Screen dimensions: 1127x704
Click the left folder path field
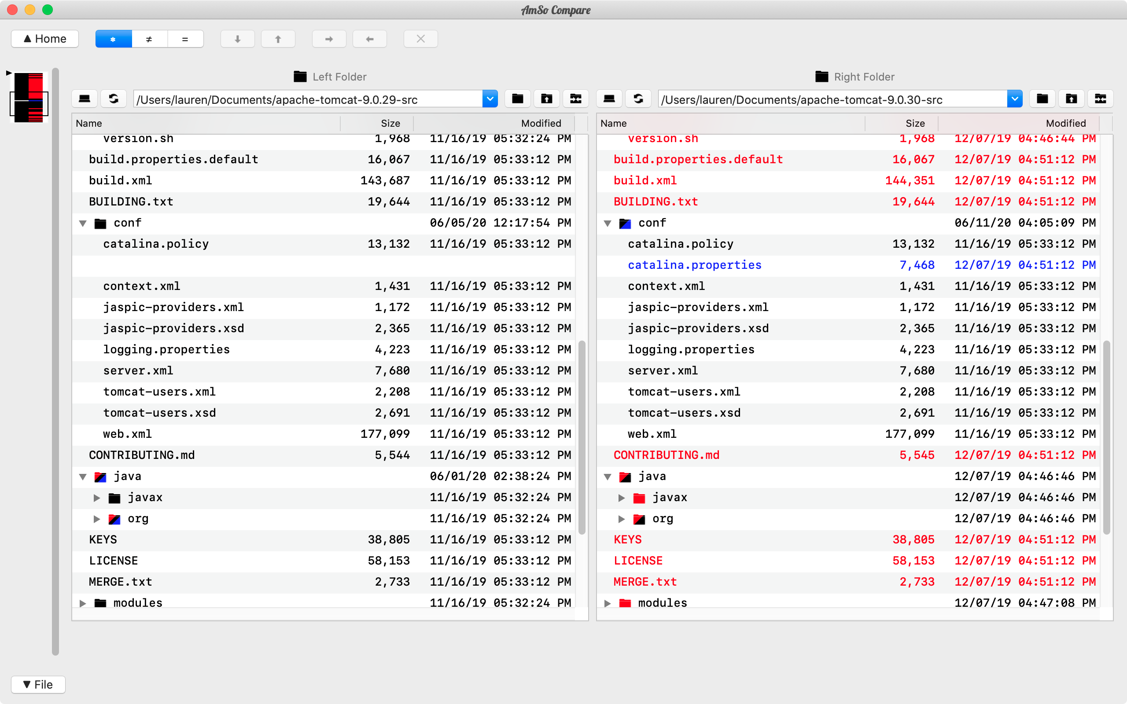pyautogui.click(x=308, y=99)
